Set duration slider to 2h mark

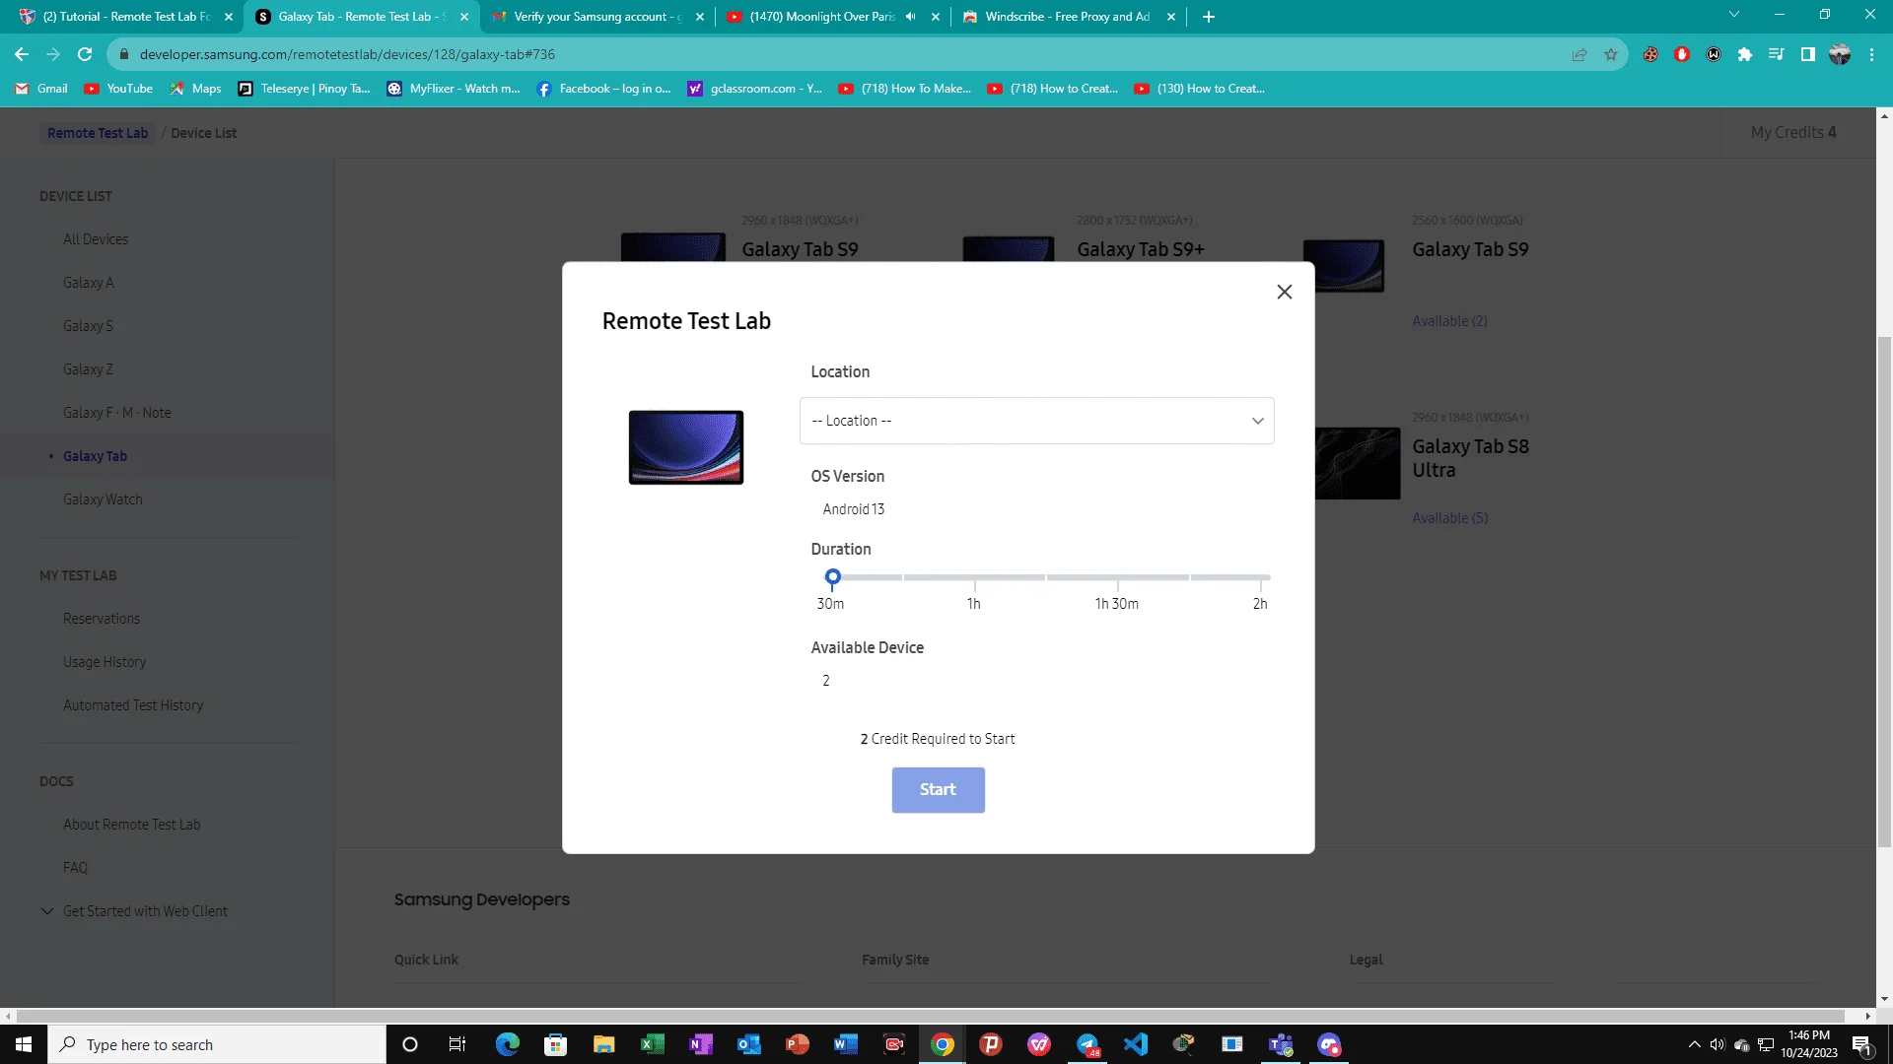[x=1260, y=577]
